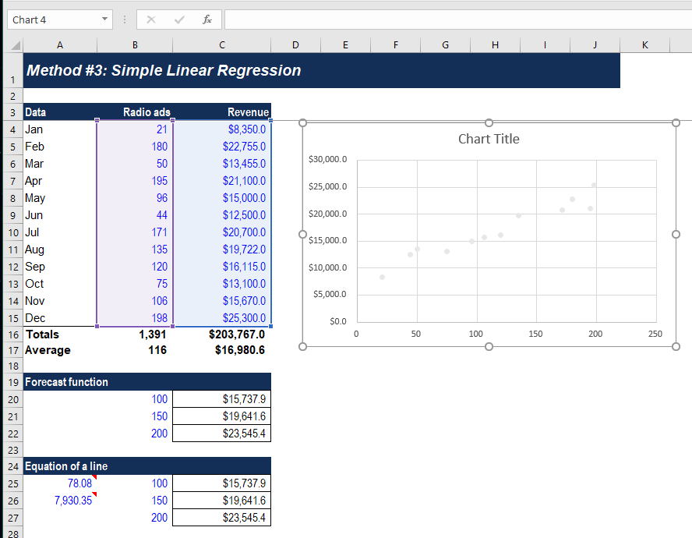Click the 250 horizontal axis label
Image resolution: width=692 pixels, height=538 pixels.
[655, 334]
